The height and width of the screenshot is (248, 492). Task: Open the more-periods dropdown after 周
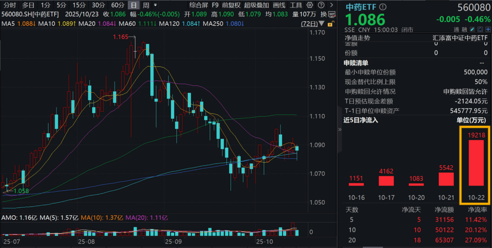(155, 5)
